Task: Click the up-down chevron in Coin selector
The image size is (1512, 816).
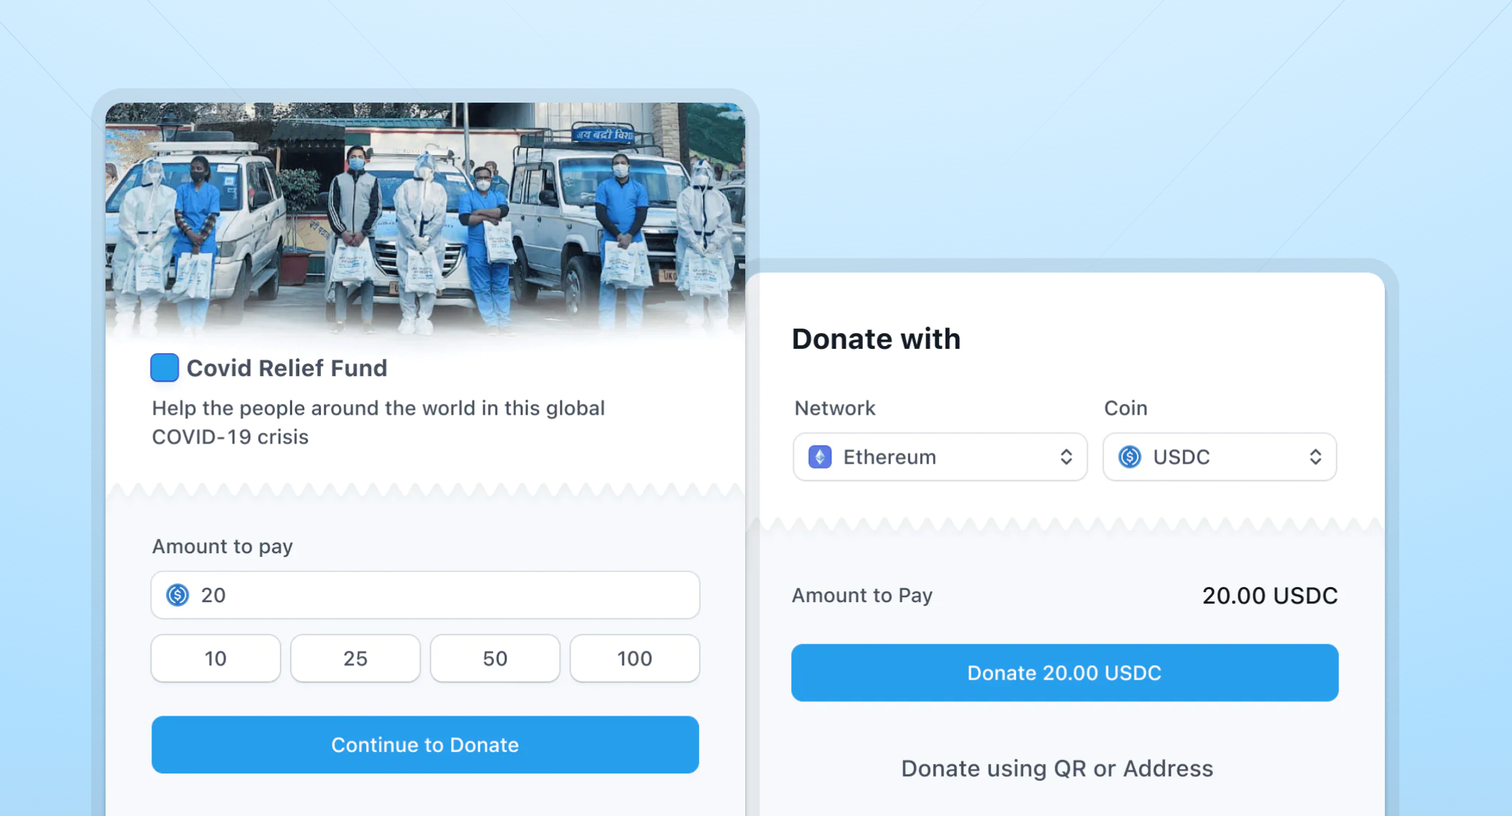Action: [1315, 456]
